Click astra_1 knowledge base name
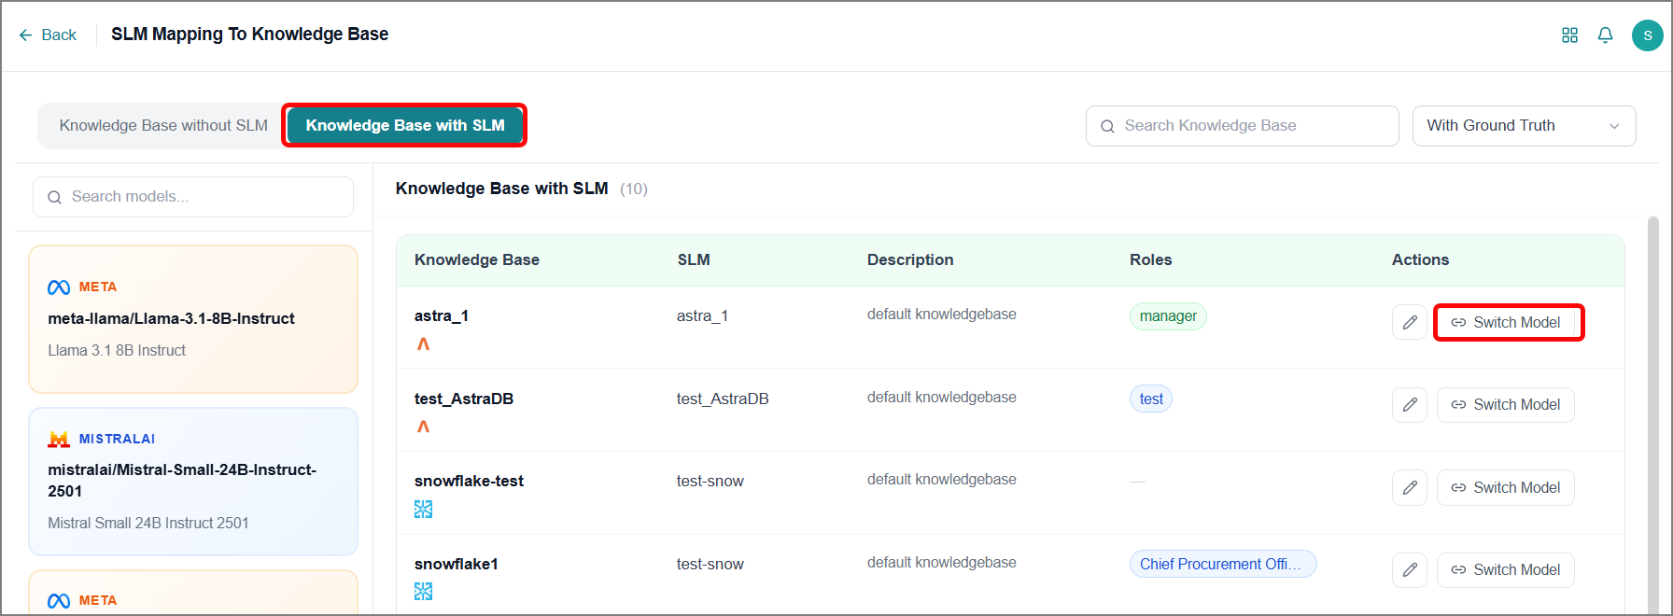Image resolution: width=1673 pixels, height=616 pixels. [x=442, y=316]
